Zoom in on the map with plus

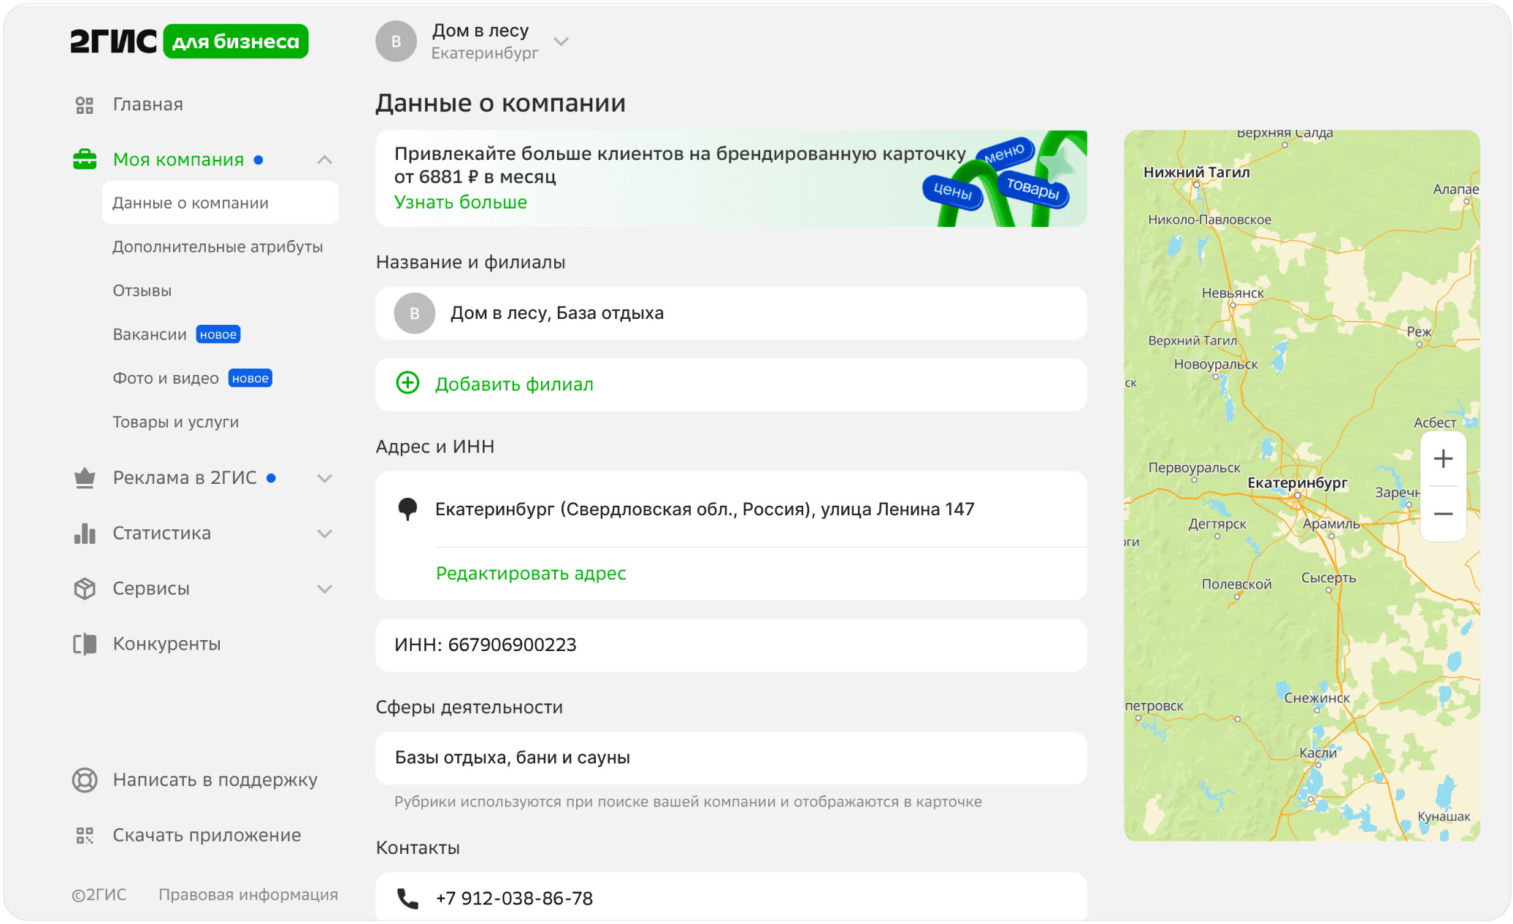(x=1443, y=459)
